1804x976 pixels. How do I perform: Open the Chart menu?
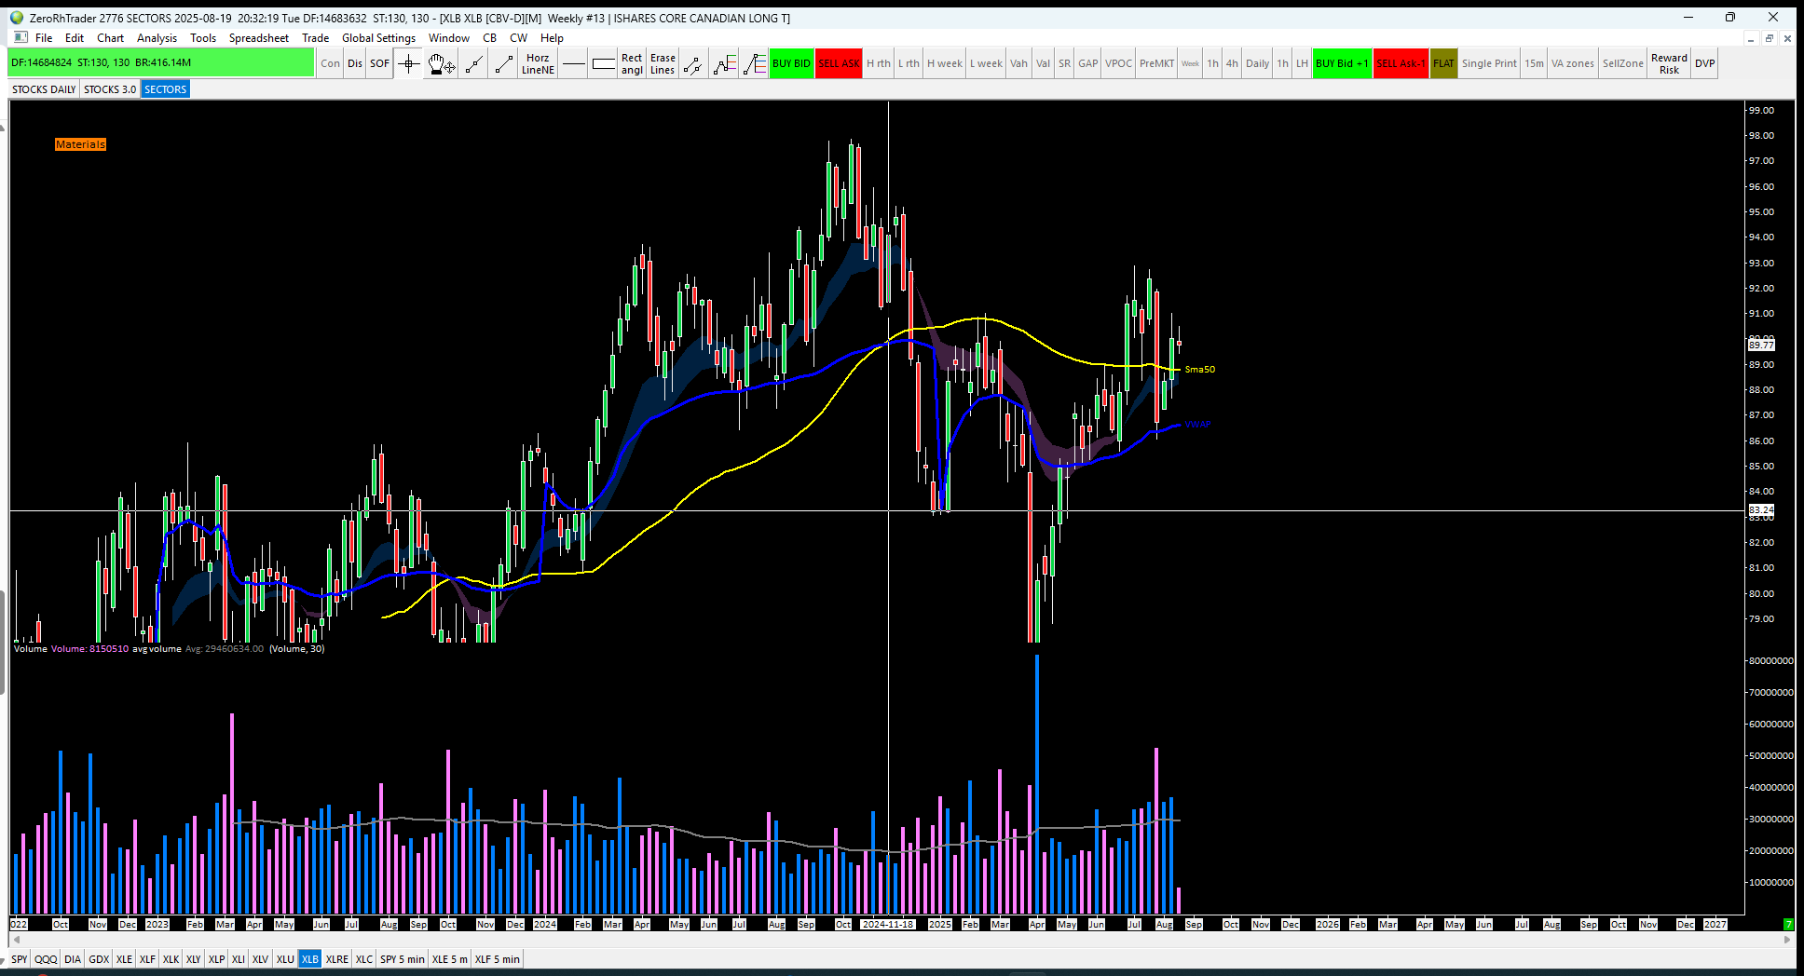pyautogui.click(x=110, y=38)
